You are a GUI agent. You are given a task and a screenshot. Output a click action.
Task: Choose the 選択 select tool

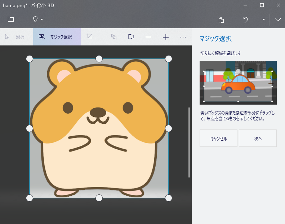coord(15,37)
